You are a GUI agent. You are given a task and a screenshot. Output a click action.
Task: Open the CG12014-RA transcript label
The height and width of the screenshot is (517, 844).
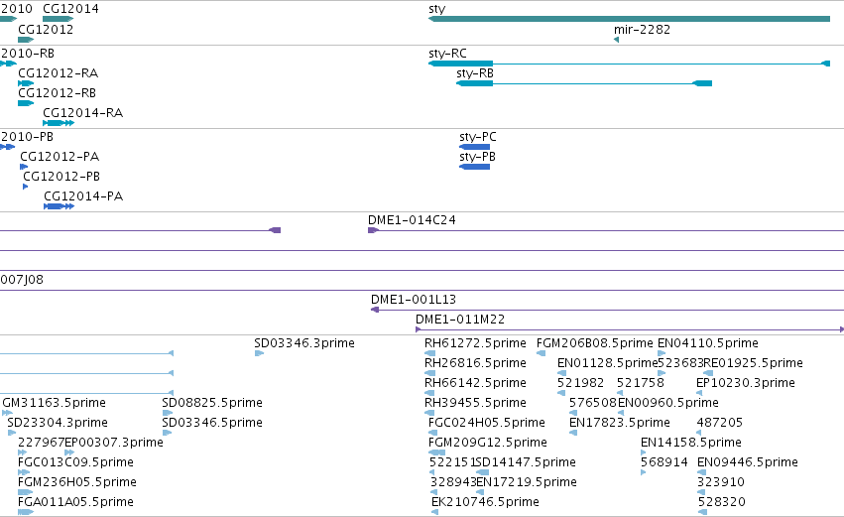[83, 113]
